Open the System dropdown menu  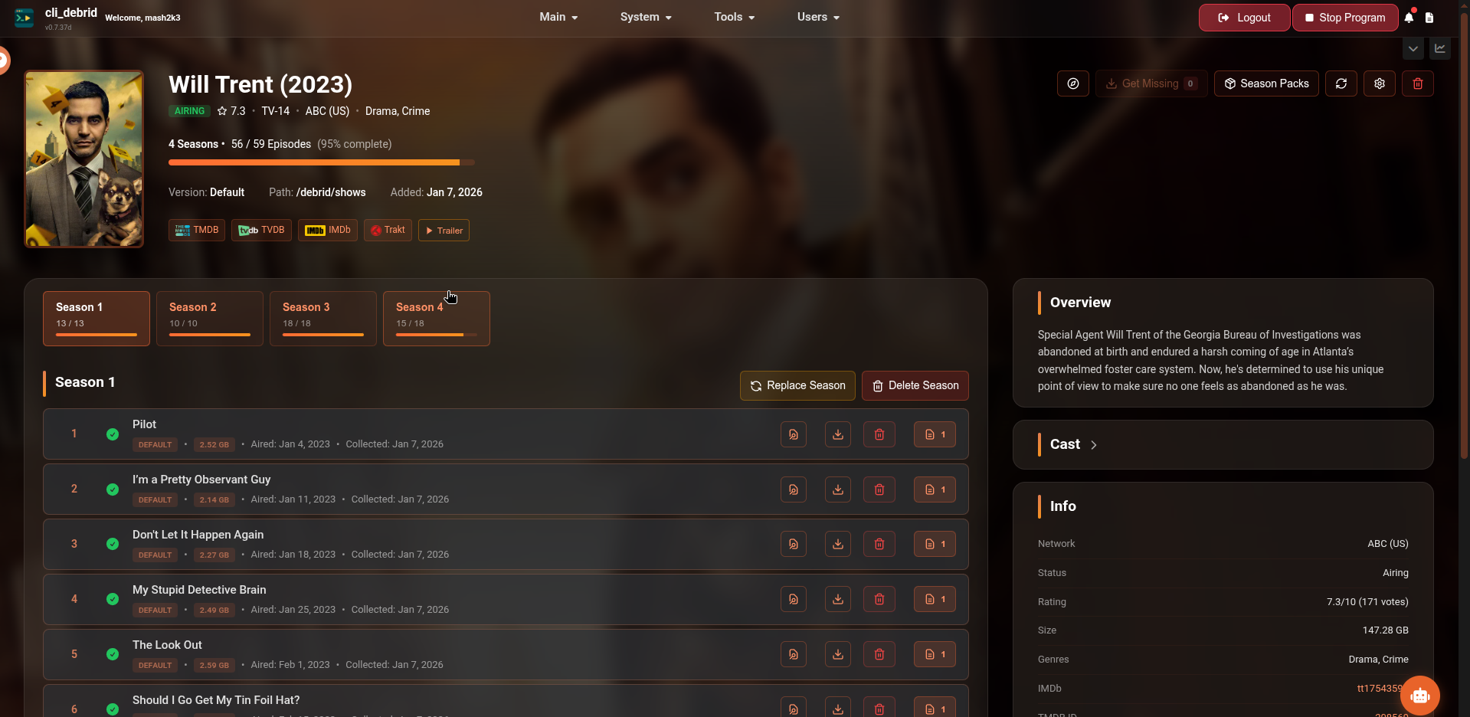(646, 17)
